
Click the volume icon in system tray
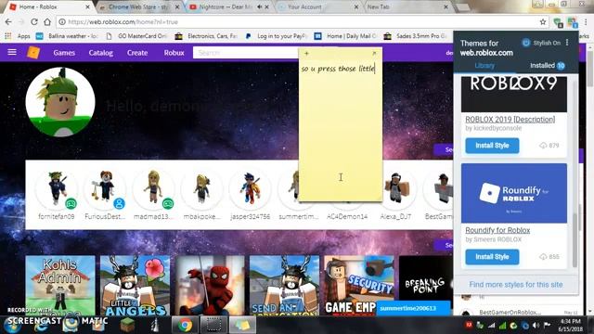[536, 326]
